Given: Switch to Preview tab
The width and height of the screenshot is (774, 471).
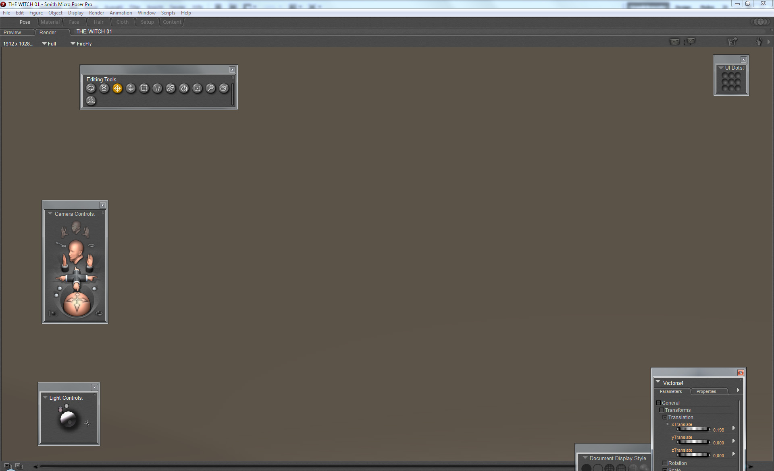Looking at the screenshot, I should (12, 33).
